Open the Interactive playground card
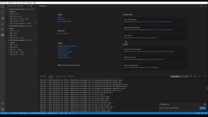This screenshot has width=208, height=117. pyautogui.click(x=155, y=66)
